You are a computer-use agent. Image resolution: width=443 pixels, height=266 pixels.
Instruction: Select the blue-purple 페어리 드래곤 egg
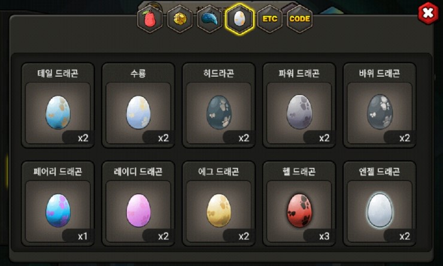tap(58, 210)
